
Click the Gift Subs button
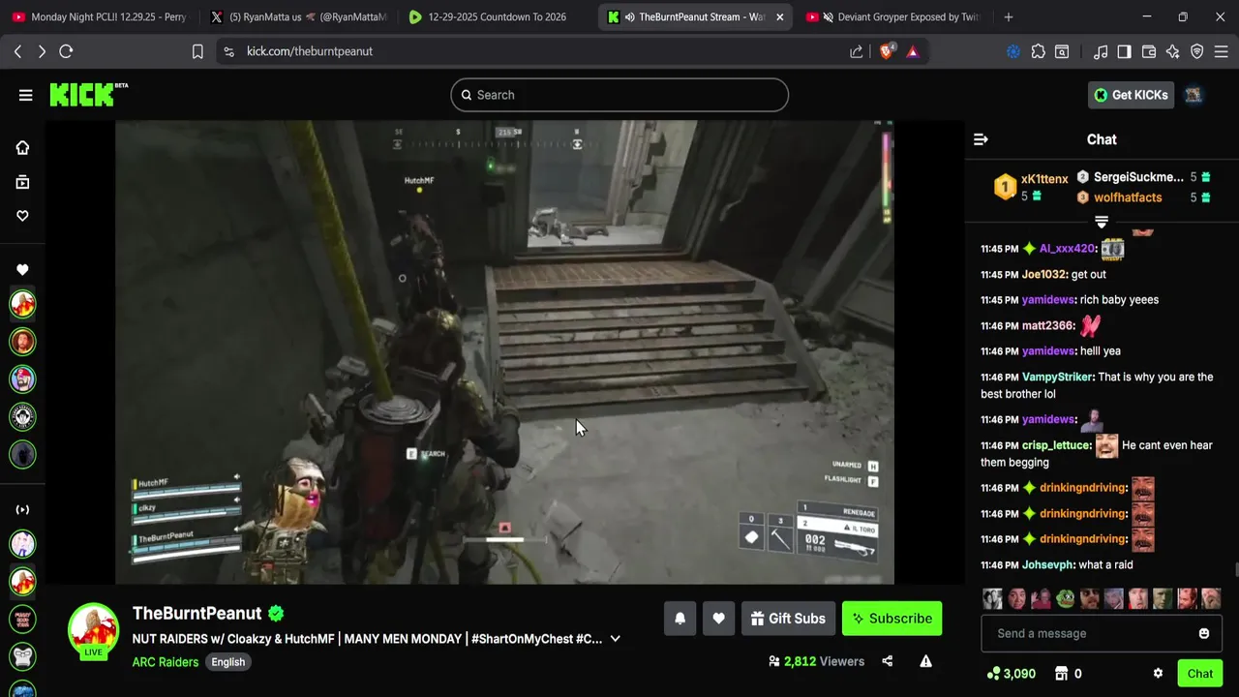point(788,619)
